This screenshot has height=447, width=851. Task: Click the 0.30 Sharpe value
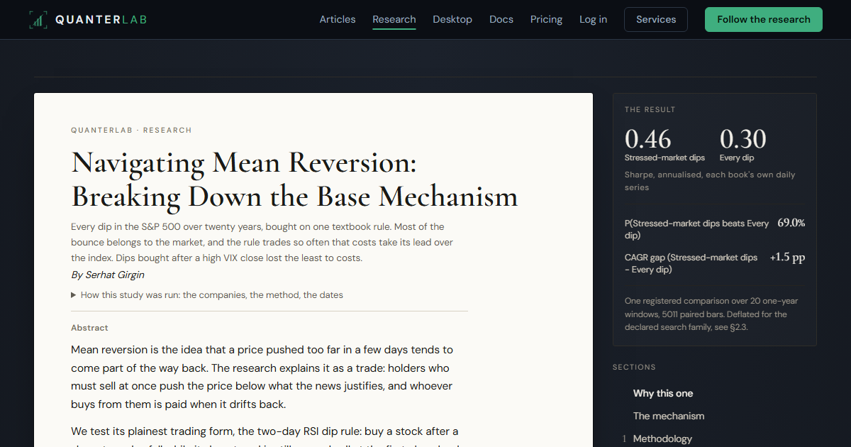pyautogui.click(x=742, y=139)
